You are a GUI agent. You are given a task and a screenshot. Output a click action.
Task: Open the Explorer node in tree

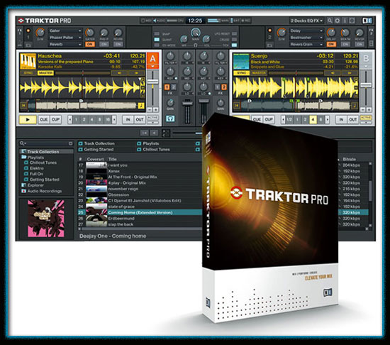point(35,185)
